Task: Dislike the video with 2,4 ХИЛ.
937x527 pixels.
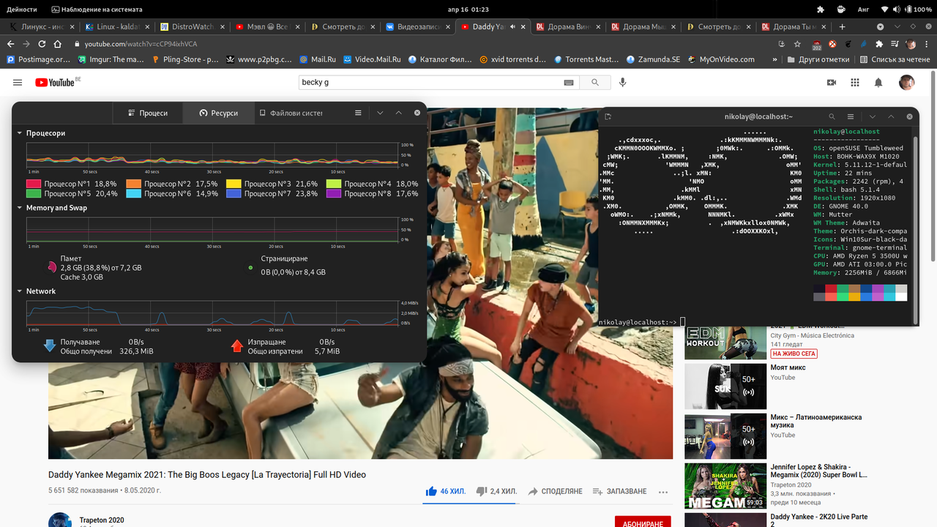Action: [x=496, y=491]
